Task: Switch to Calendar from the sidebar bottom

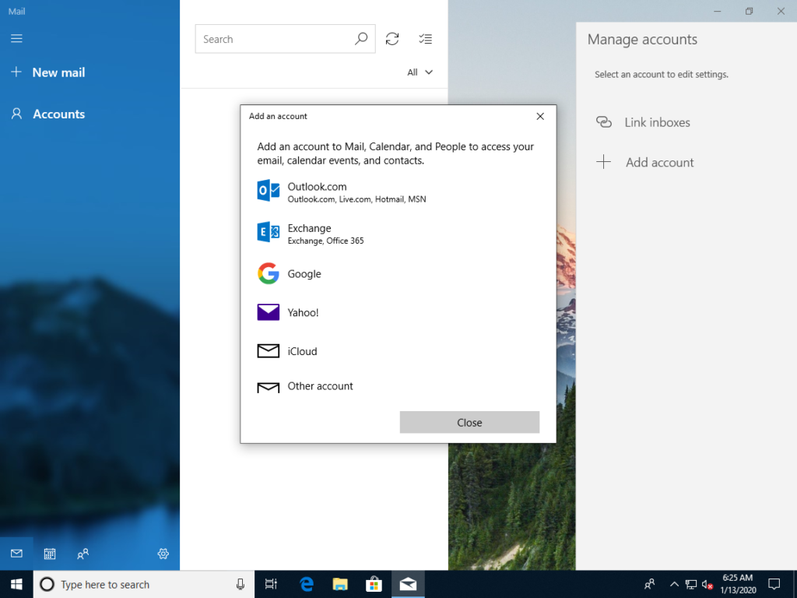Action: (49, 554)
